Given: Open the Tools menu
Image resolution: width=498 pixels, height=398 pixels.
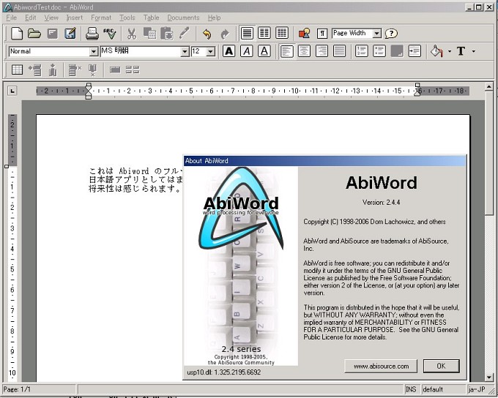Looking at the screenshot, I should [x=127, y=18].
